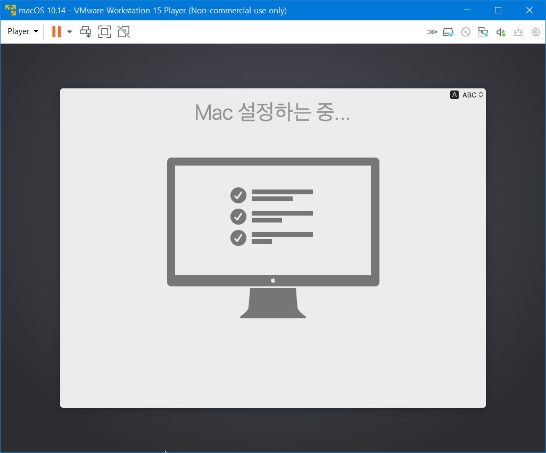Maximize the VMware Player window

[498, 10]
